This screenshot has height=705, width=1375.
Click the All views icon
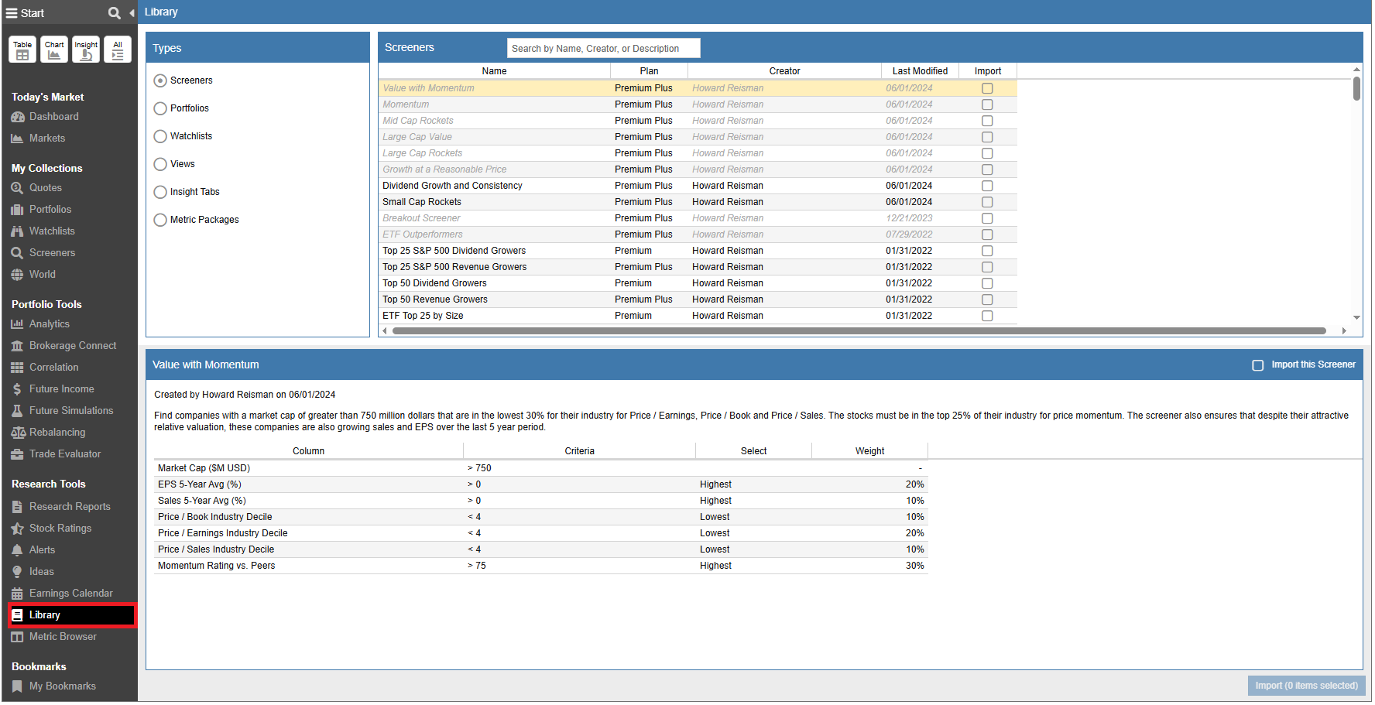(118, 50)
